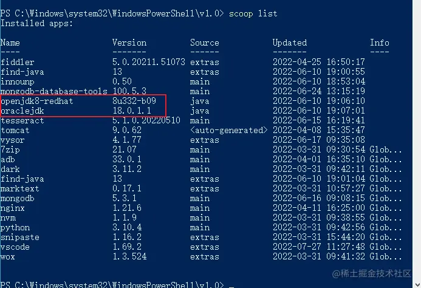Click the Info column header

[380, 43]
